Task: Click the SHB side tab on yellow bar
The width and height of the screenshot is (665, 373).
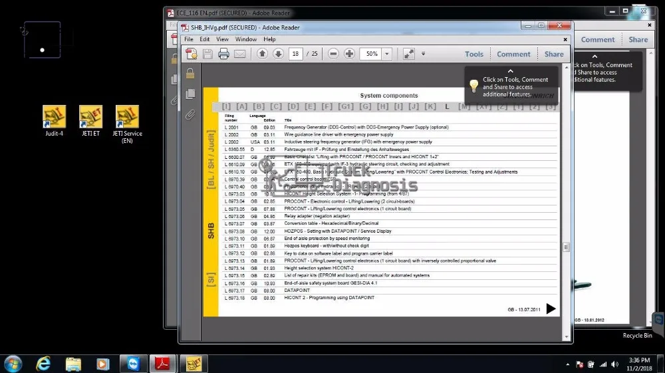Action: click(211, 231)
